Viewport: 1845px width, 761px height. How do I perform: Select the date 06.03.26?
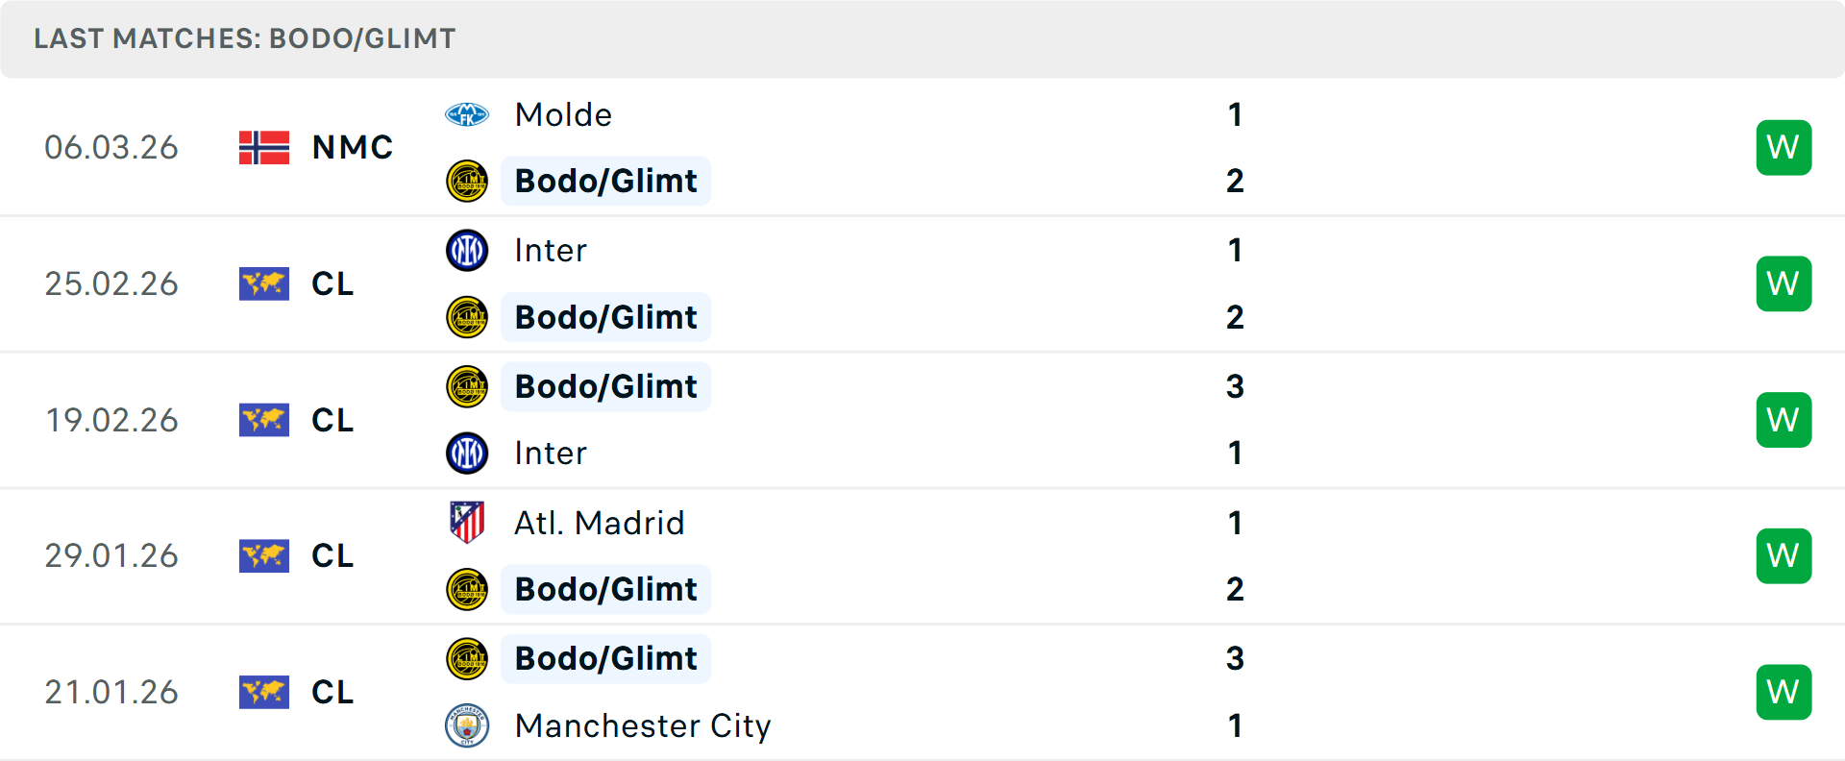click(x=111, y=147)
